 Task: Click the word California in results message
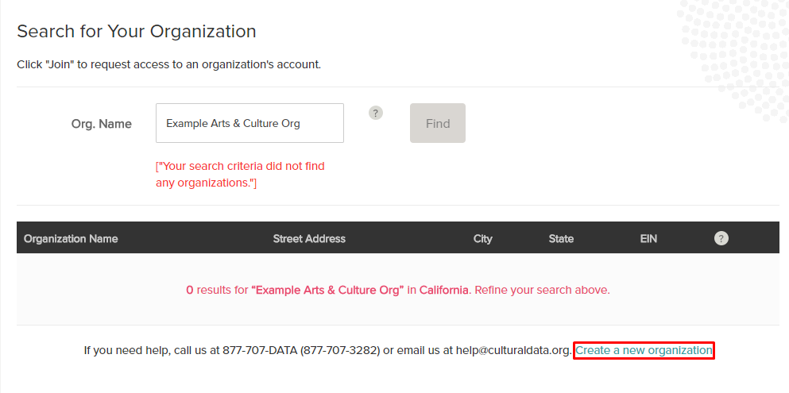pos(443,290)
